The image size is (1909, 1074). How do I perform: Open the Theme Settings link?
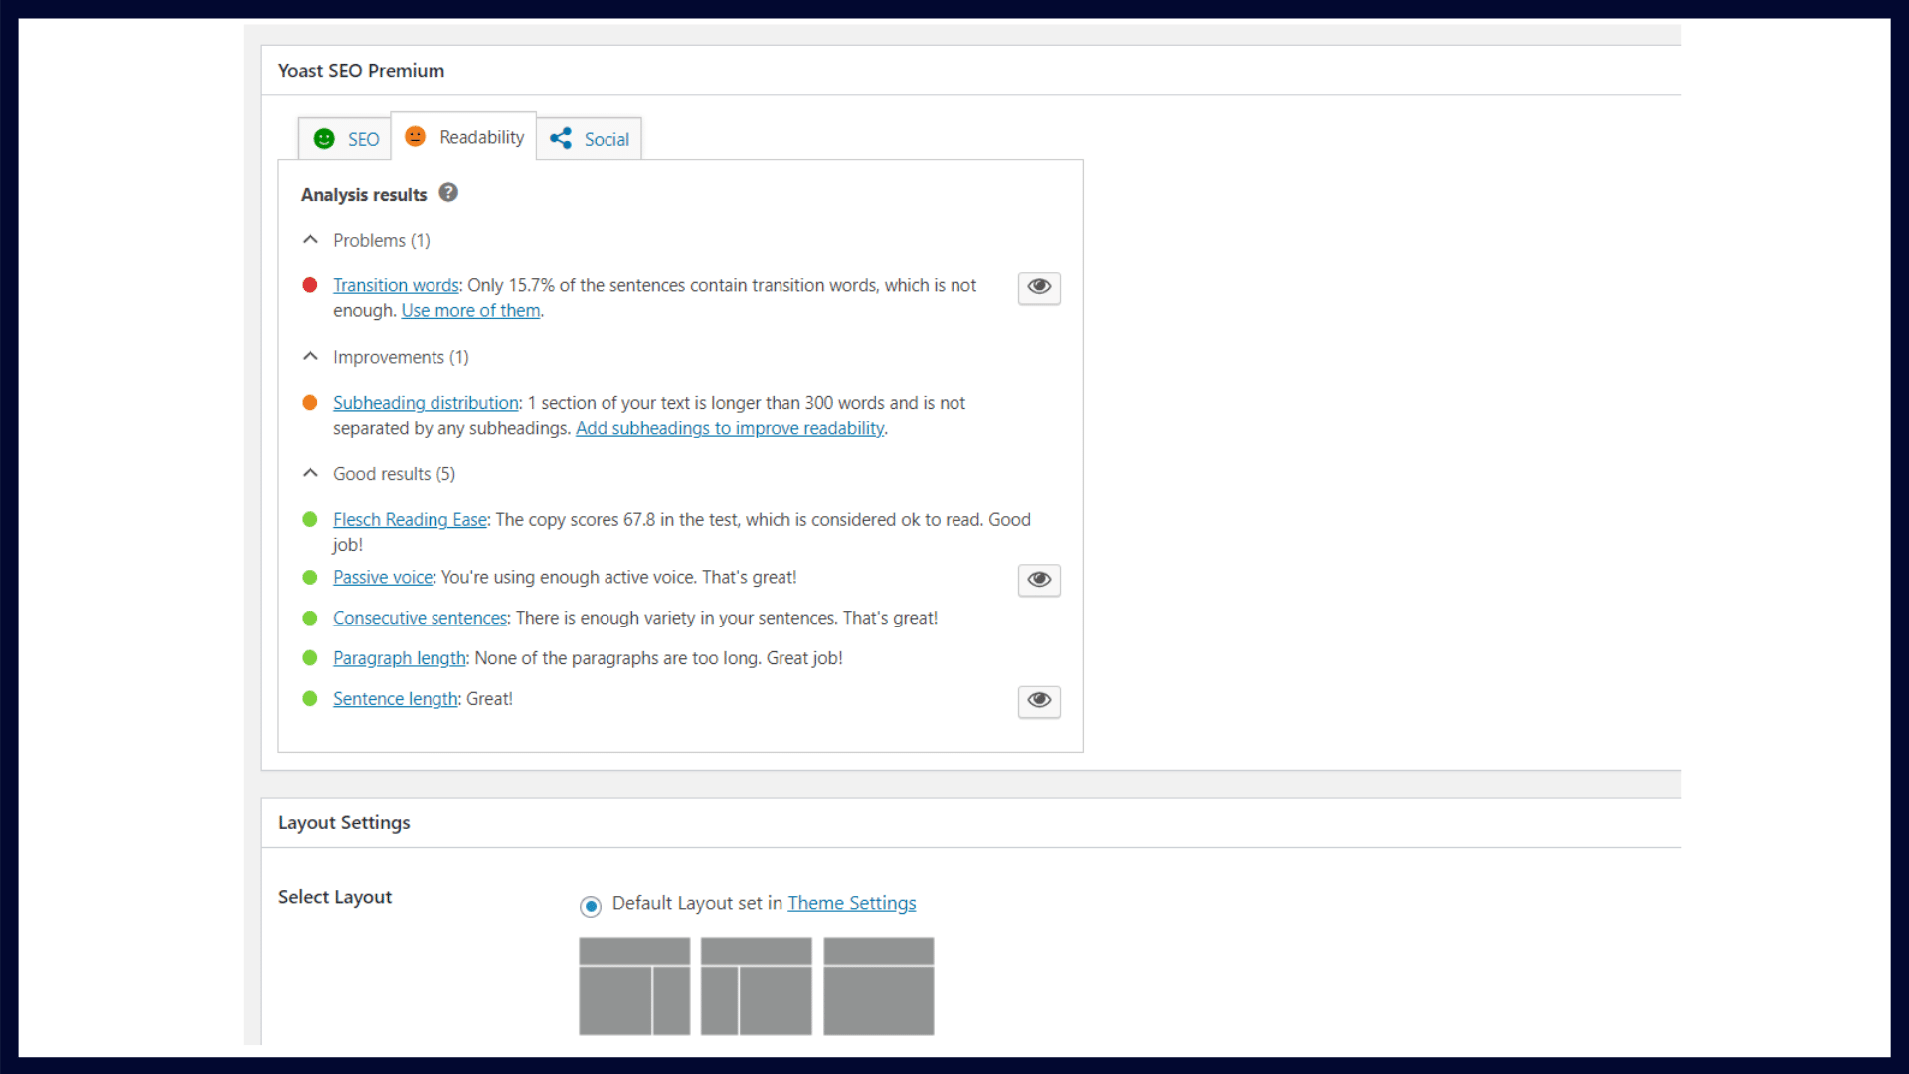(x=852, y=903)
